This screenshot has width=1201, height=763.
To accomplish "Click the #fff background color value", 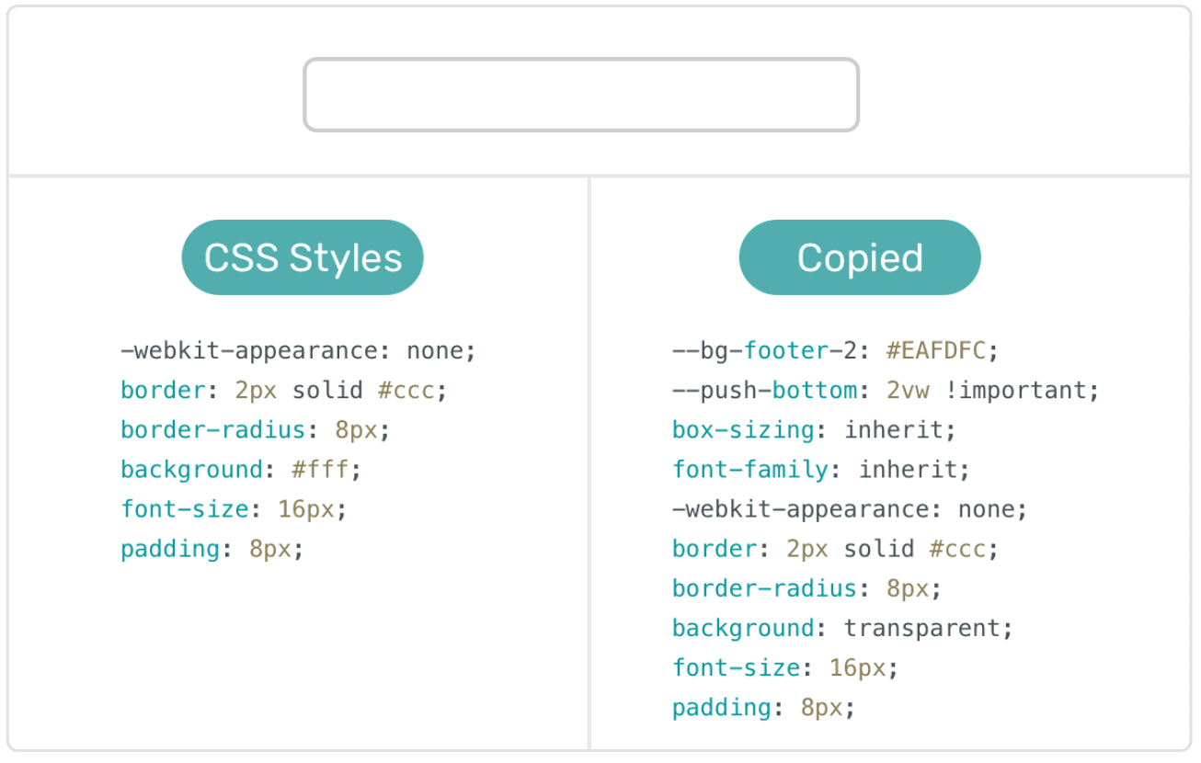I will pyautogui.click(x=319, y=470).
